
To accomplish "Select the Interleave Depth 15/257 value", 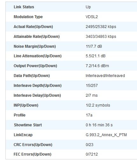I will [x=92, y=86].
